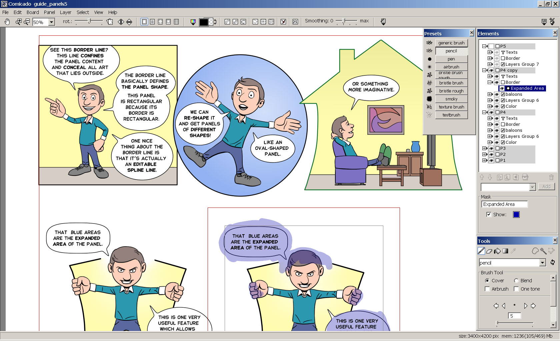Open the zoom percentage dropdown showing 50%
Image resolution: width=560 pixels, height=341 pixels.
(52, 22)
